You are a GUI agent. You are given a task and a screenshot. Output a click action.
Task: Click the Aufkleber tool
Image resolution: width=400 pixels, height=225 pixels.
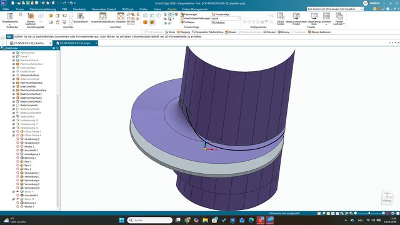pos(218,22)
